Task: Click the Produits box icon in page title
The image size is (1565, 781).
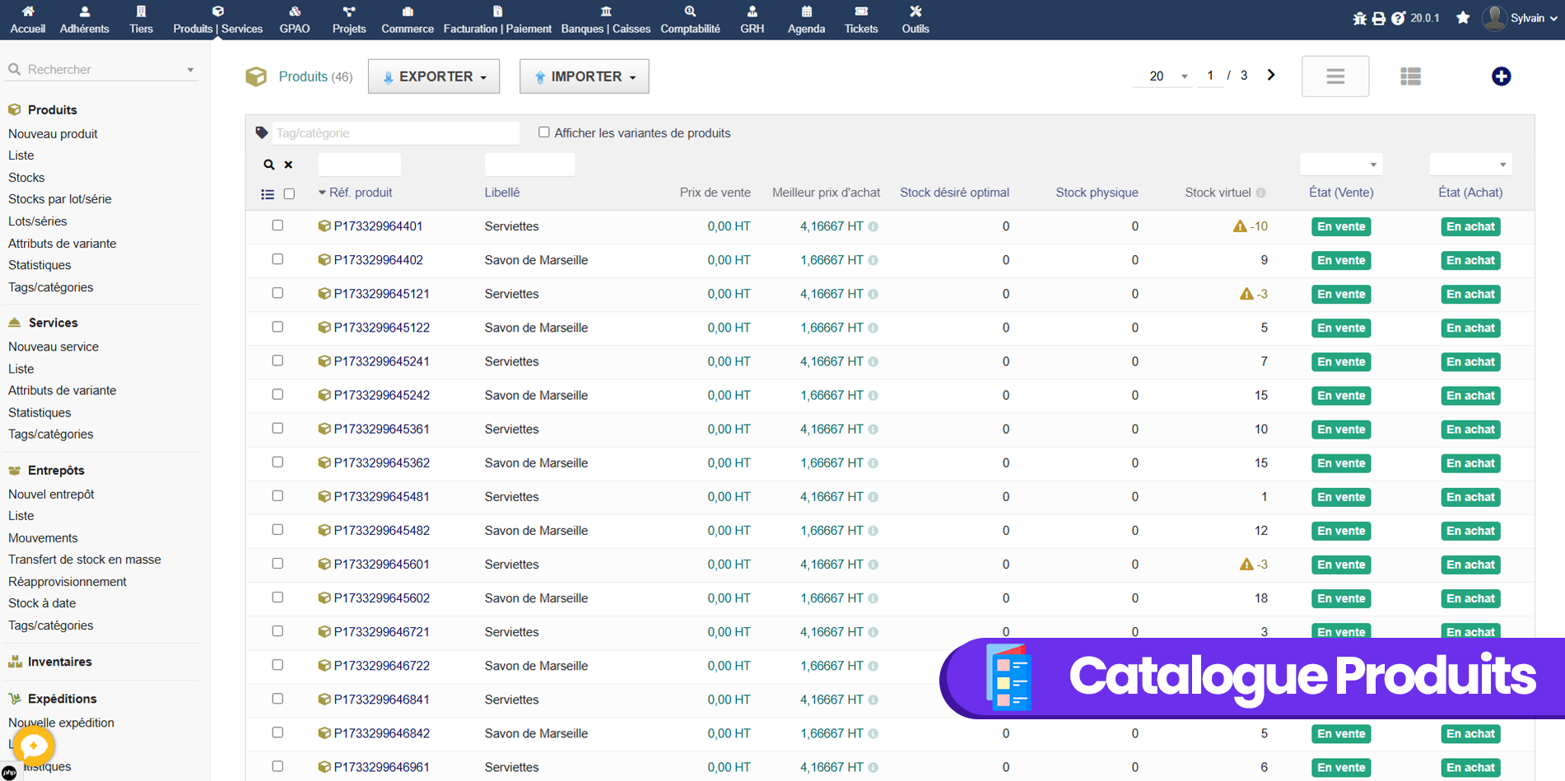Action: coord(256,77)
